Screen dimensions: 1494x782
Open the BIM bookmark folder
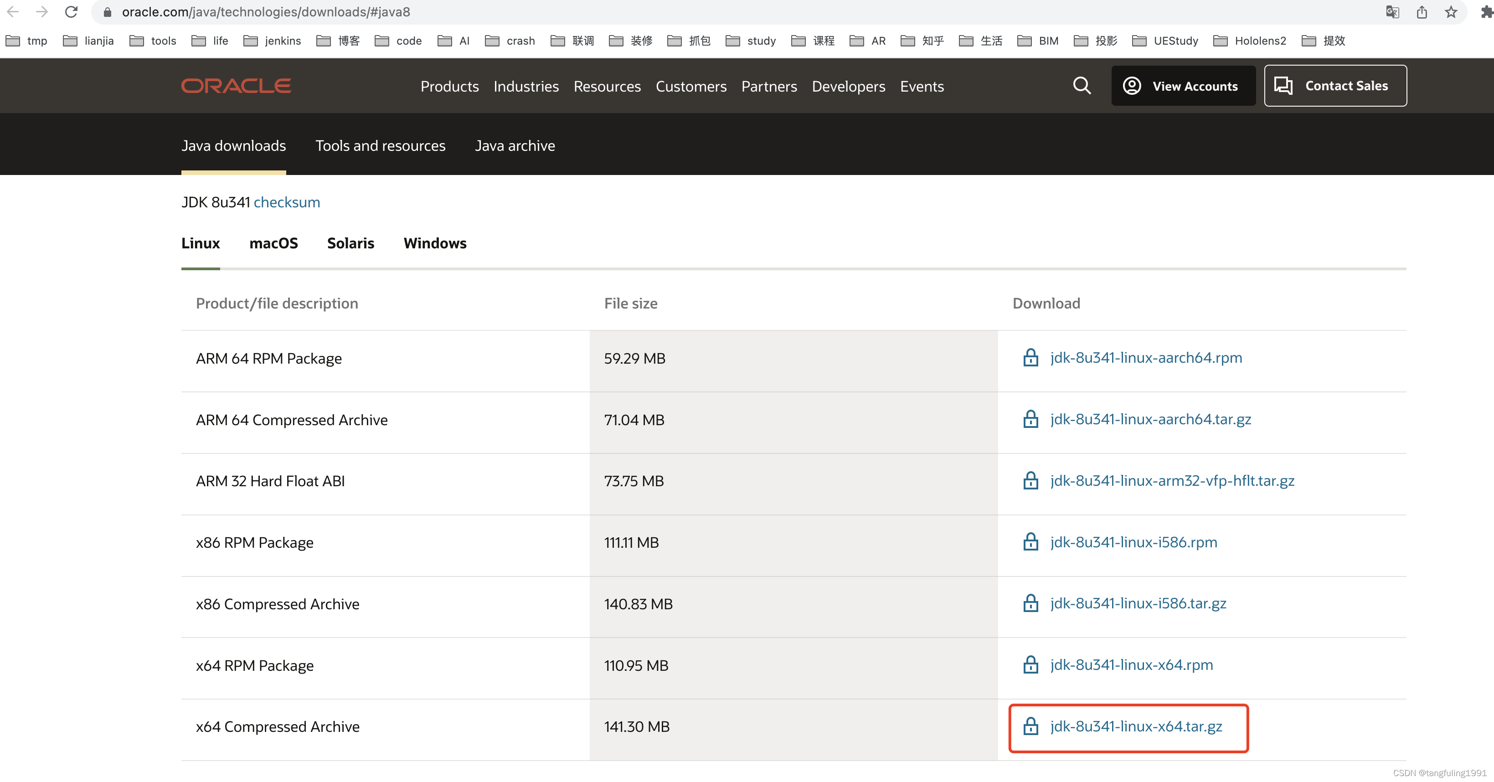(x=1038, y=41)
